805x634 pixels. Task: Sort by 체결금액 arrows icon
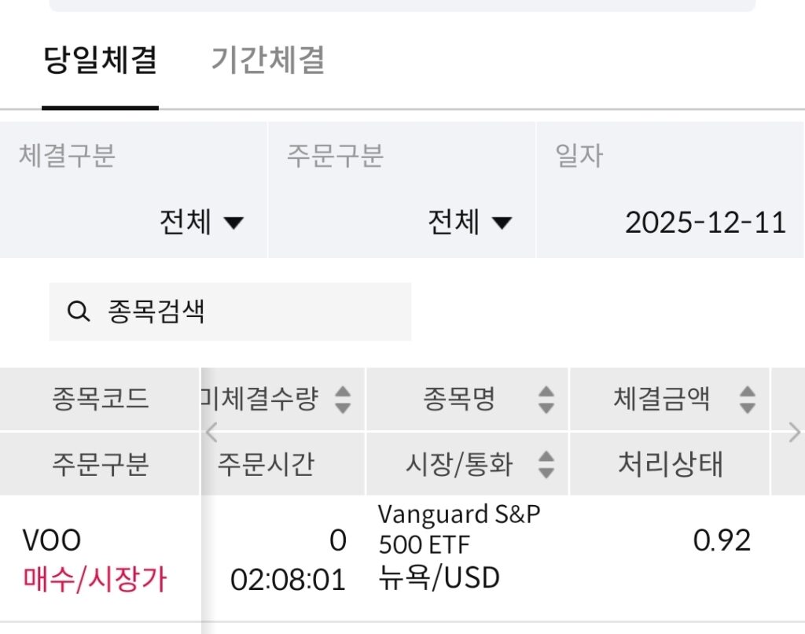click(x=748, y=400)
